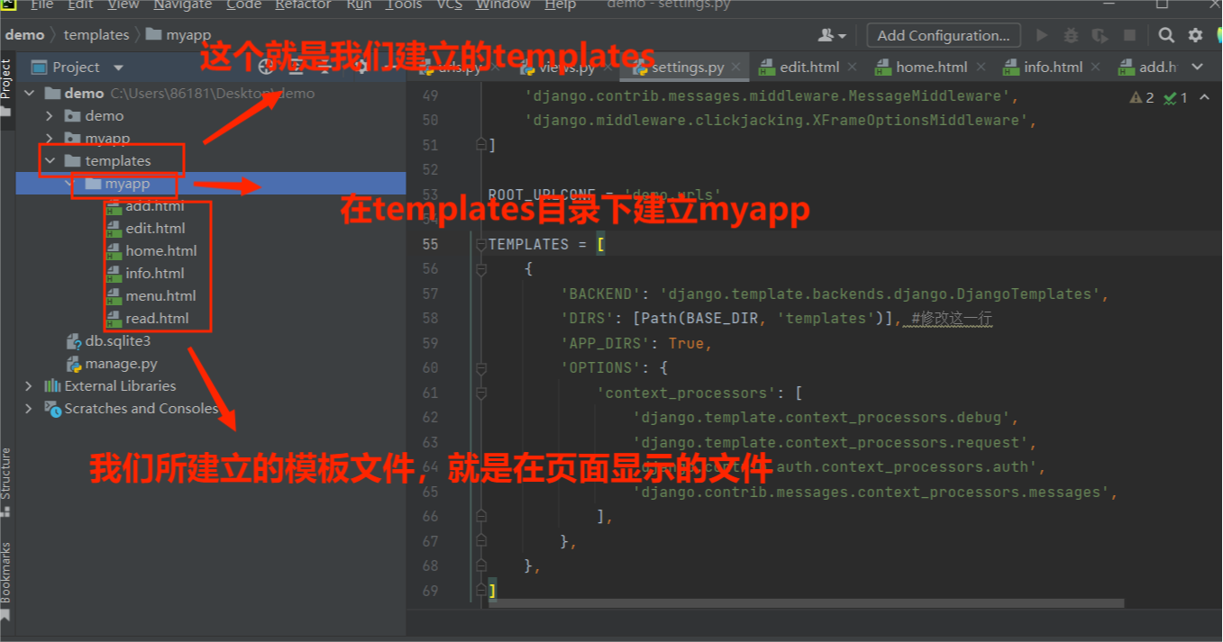Expand the inner demo folder

pos(50,115)
